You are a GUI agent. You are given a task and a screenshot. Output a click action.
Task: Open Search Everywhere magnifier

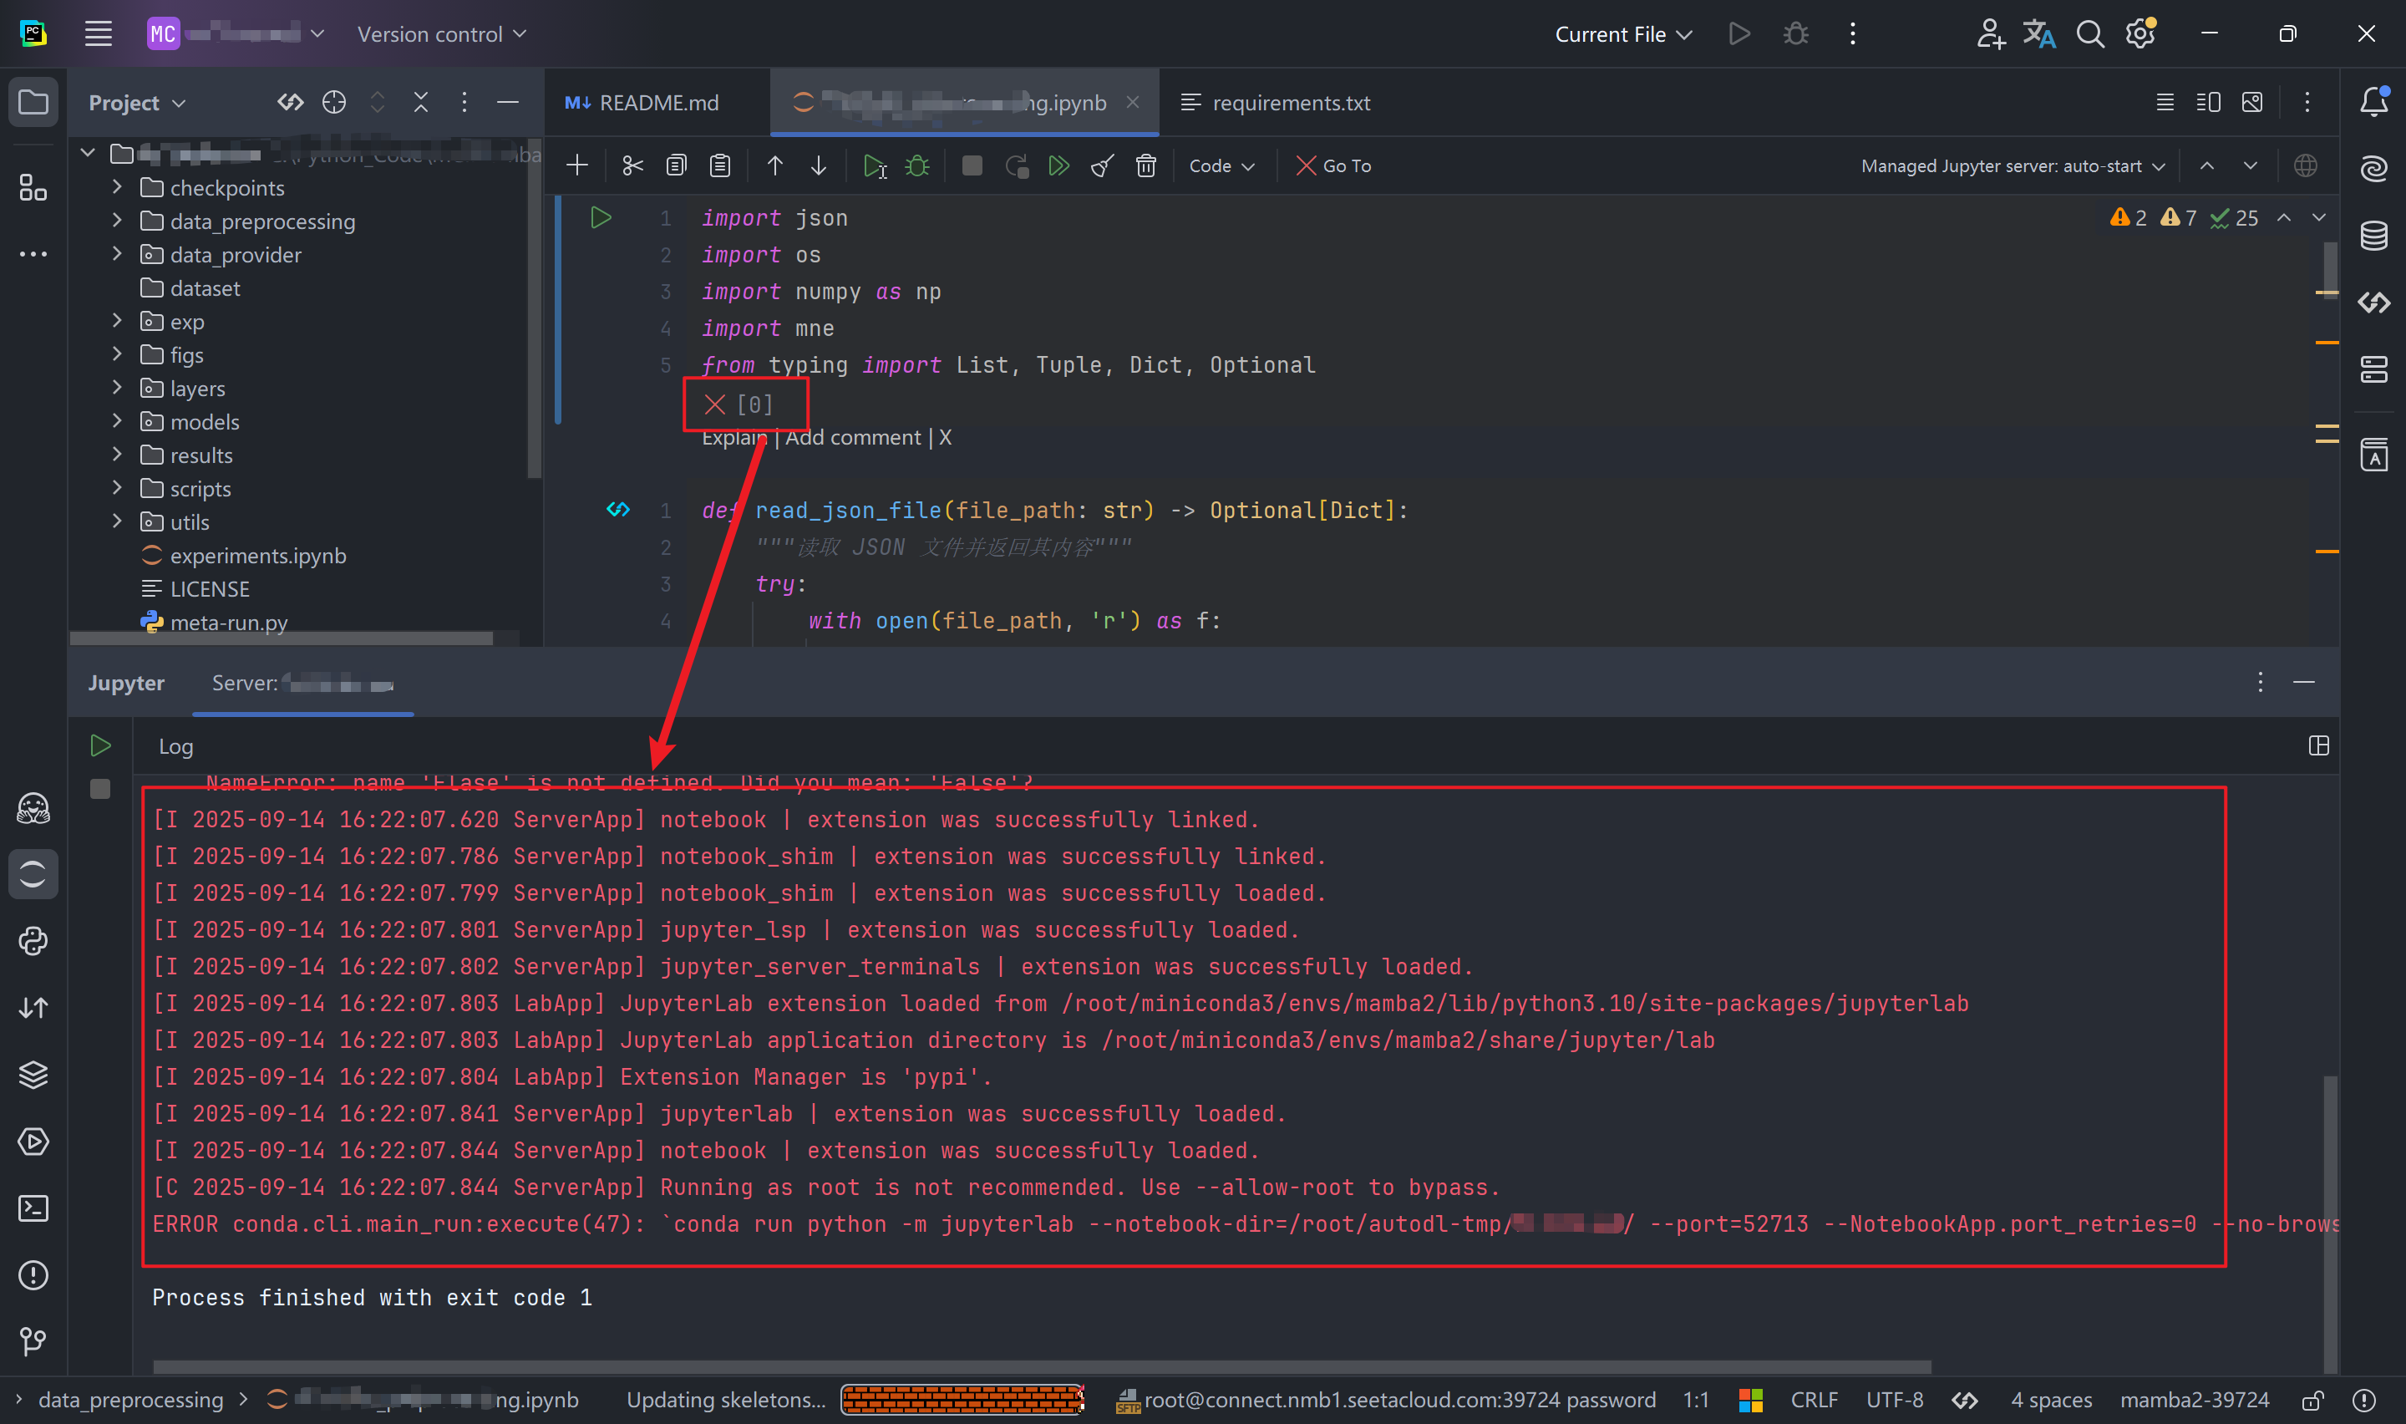2089,34
